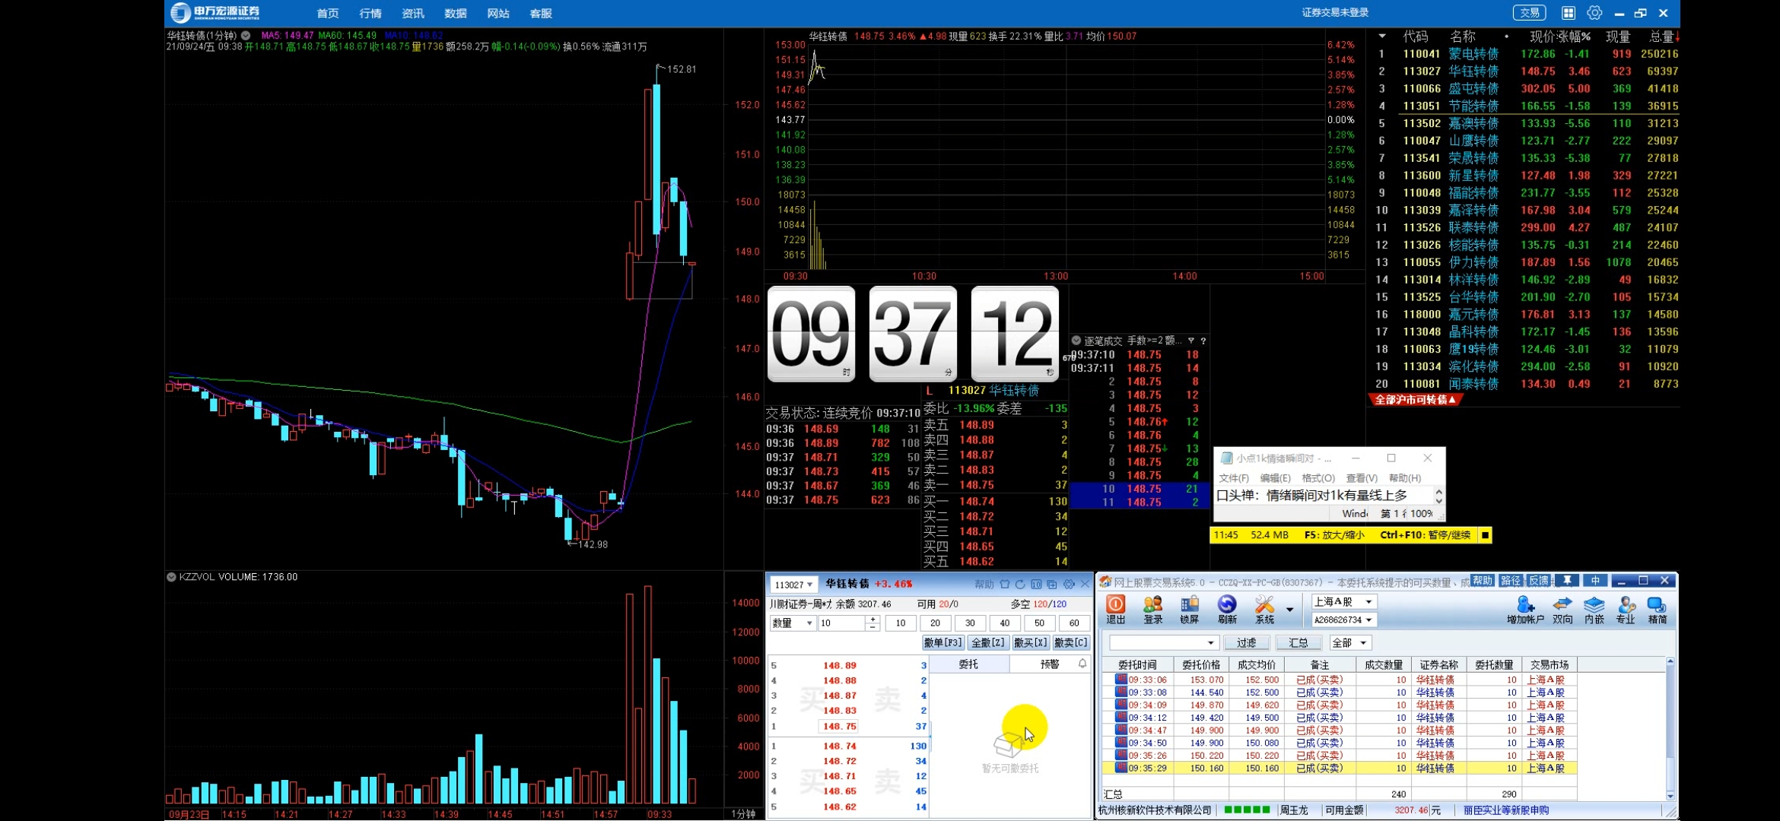Close the 华钰转债 order panel with X
The image size is (1780, 821).
point(1085,585)
